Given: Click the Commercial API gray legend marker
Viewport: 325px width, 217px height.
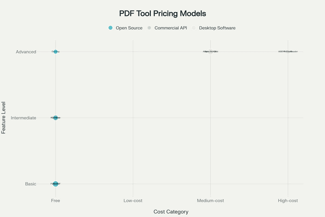Looking at the screenshot, I should [x=149, y=28].
